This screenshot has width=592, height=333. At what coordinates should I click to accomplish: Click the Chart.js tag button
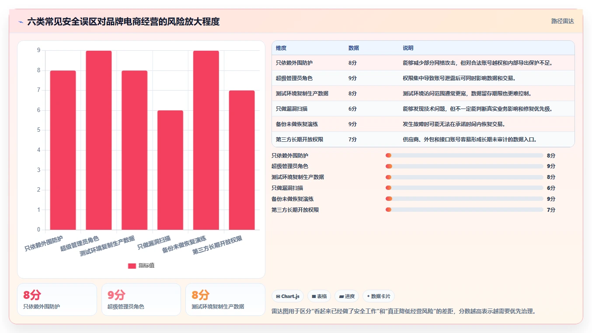click(288, 296)
